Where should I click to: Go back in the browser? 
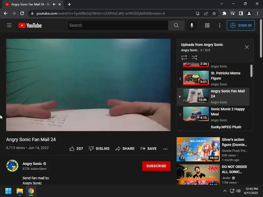6,13
